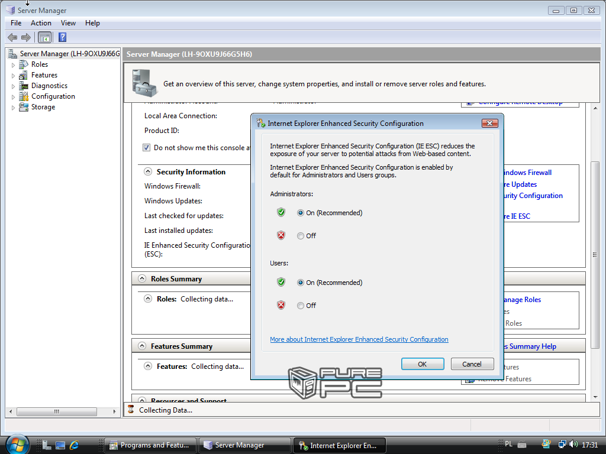Click the server toolbox overview icon
Viewport: 606px width, 454px height.
pyautogui.click(x=144, y=83)
